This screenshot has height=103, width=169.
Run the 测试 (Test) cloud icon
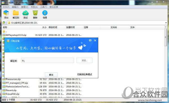26,14
